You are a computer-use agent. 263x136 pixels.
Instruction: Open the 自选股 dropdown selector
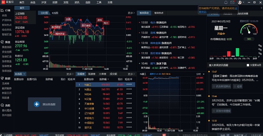pos(20,74)
